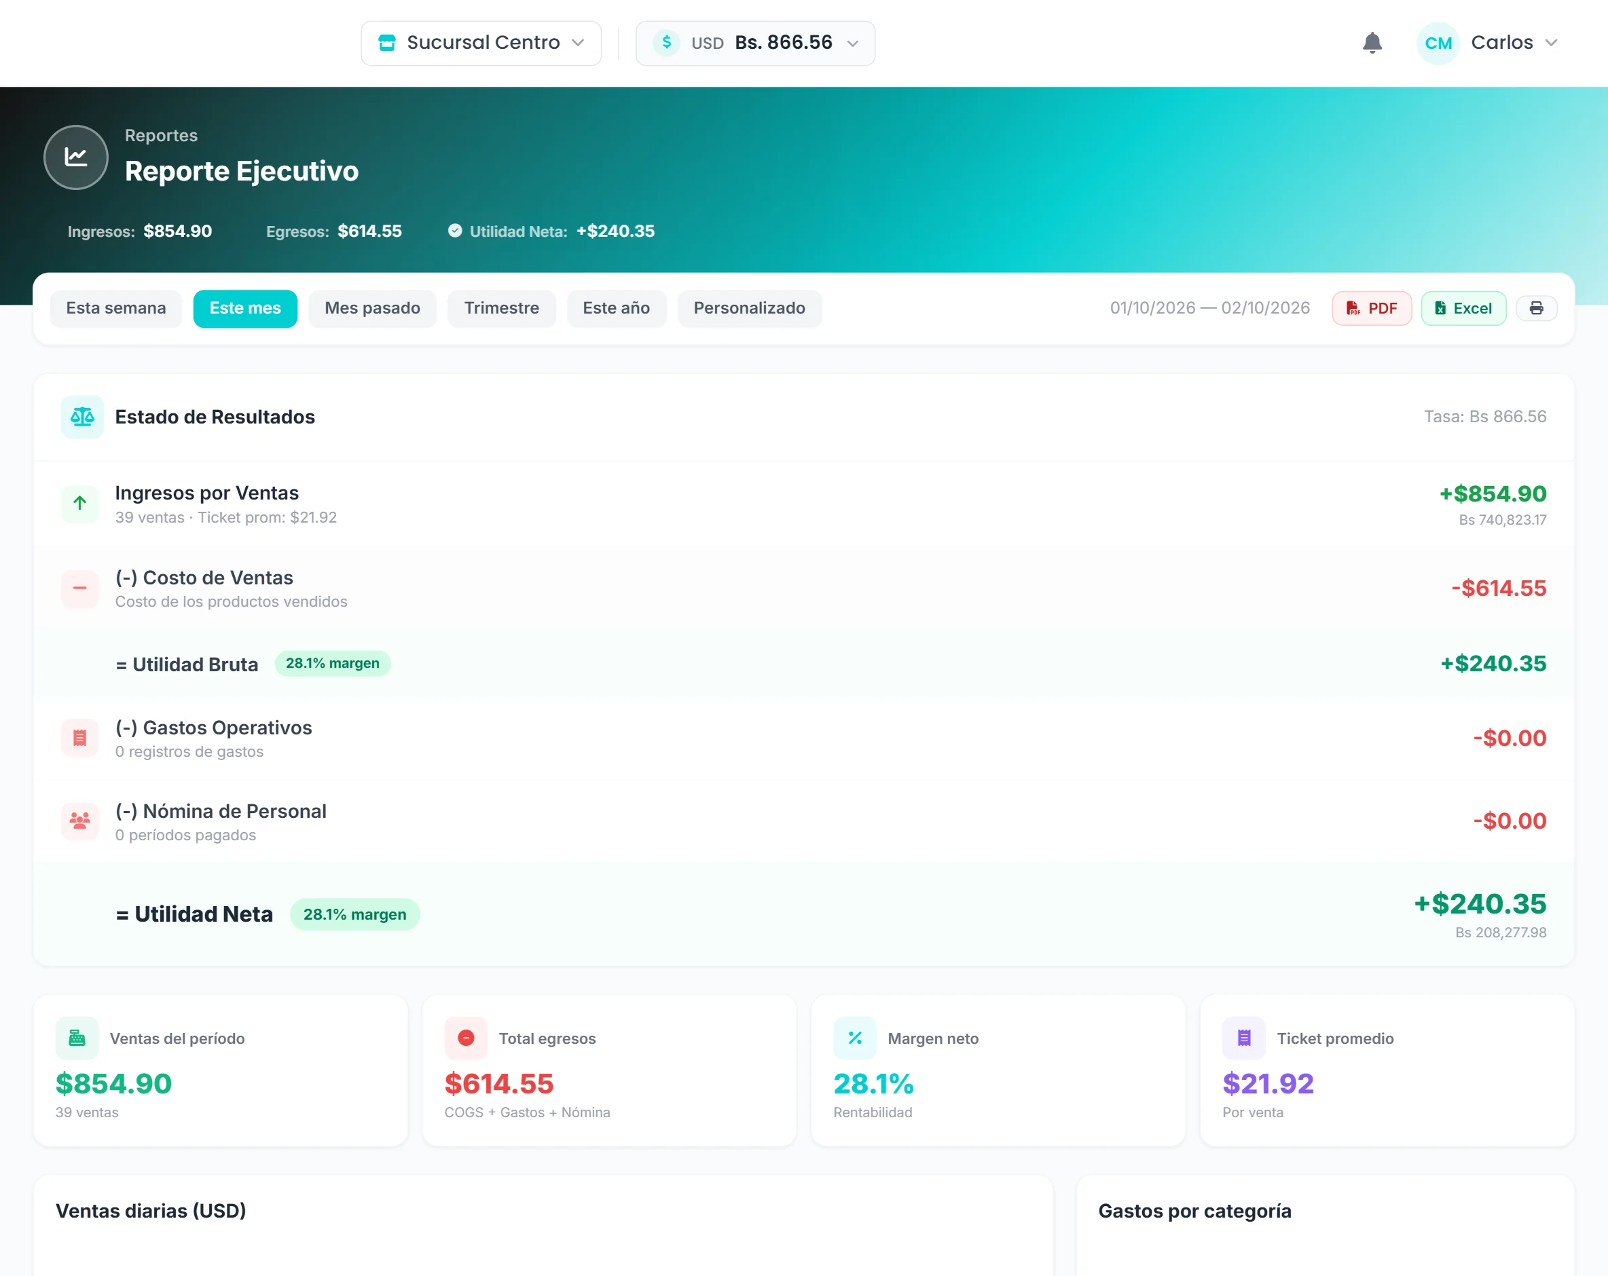Click the date range 01/10/2026 — 02/10/2026
The width and height of the screenshot is (1608, 1276).
1209,309
